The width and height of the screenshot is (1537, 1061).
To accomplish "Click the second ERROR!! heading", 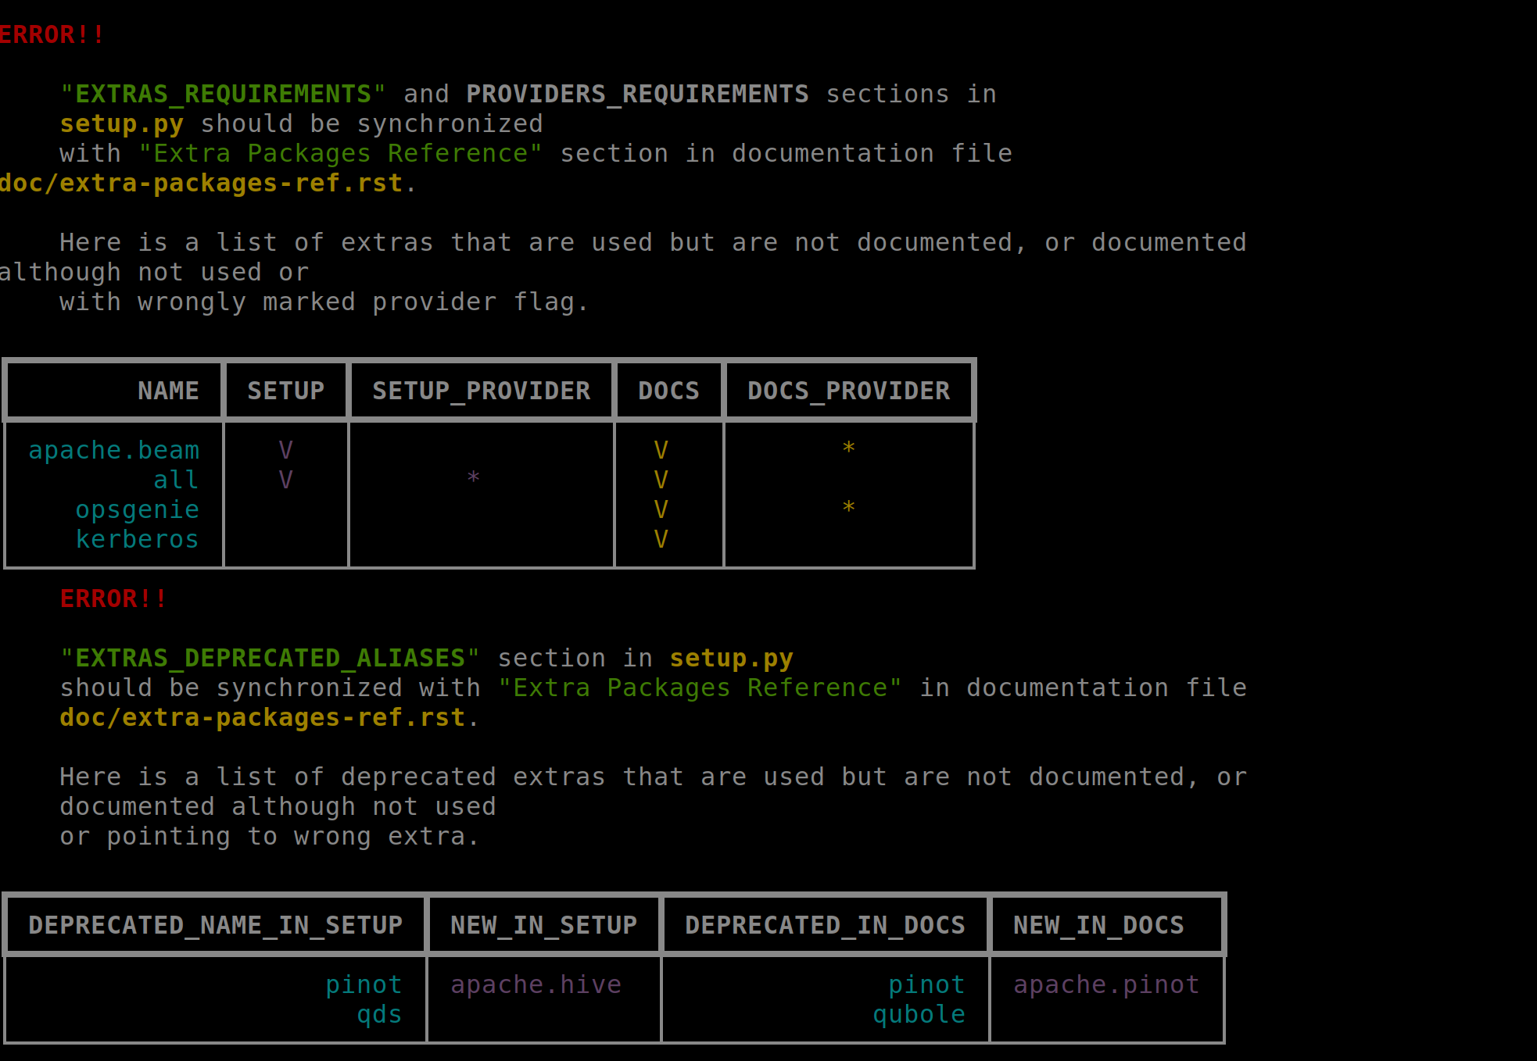I will (113, 598).
